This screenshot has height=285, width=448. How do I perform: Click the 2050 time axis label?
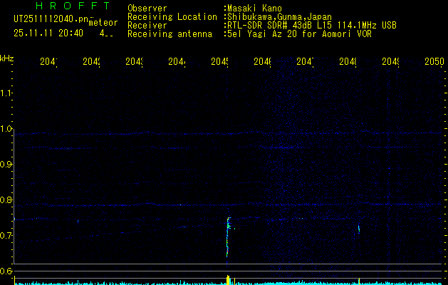(434, 62)
